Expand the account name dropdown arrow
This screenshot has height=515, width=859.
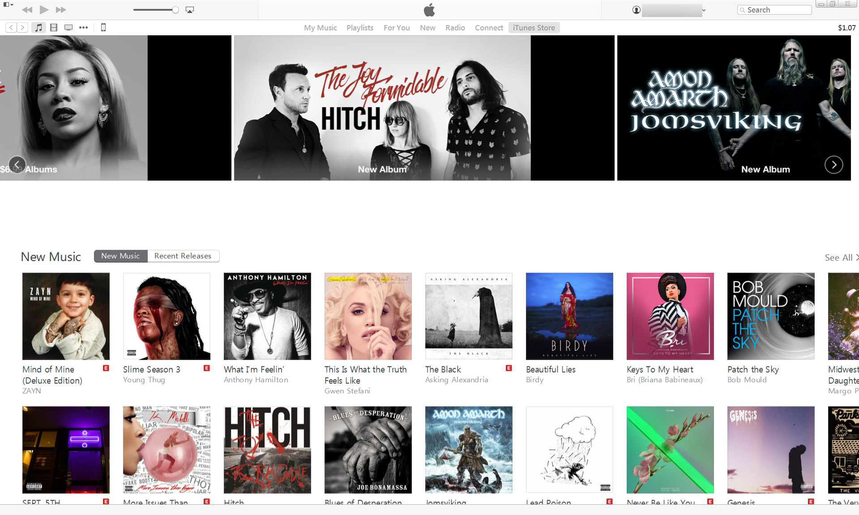tap(704, 10)
